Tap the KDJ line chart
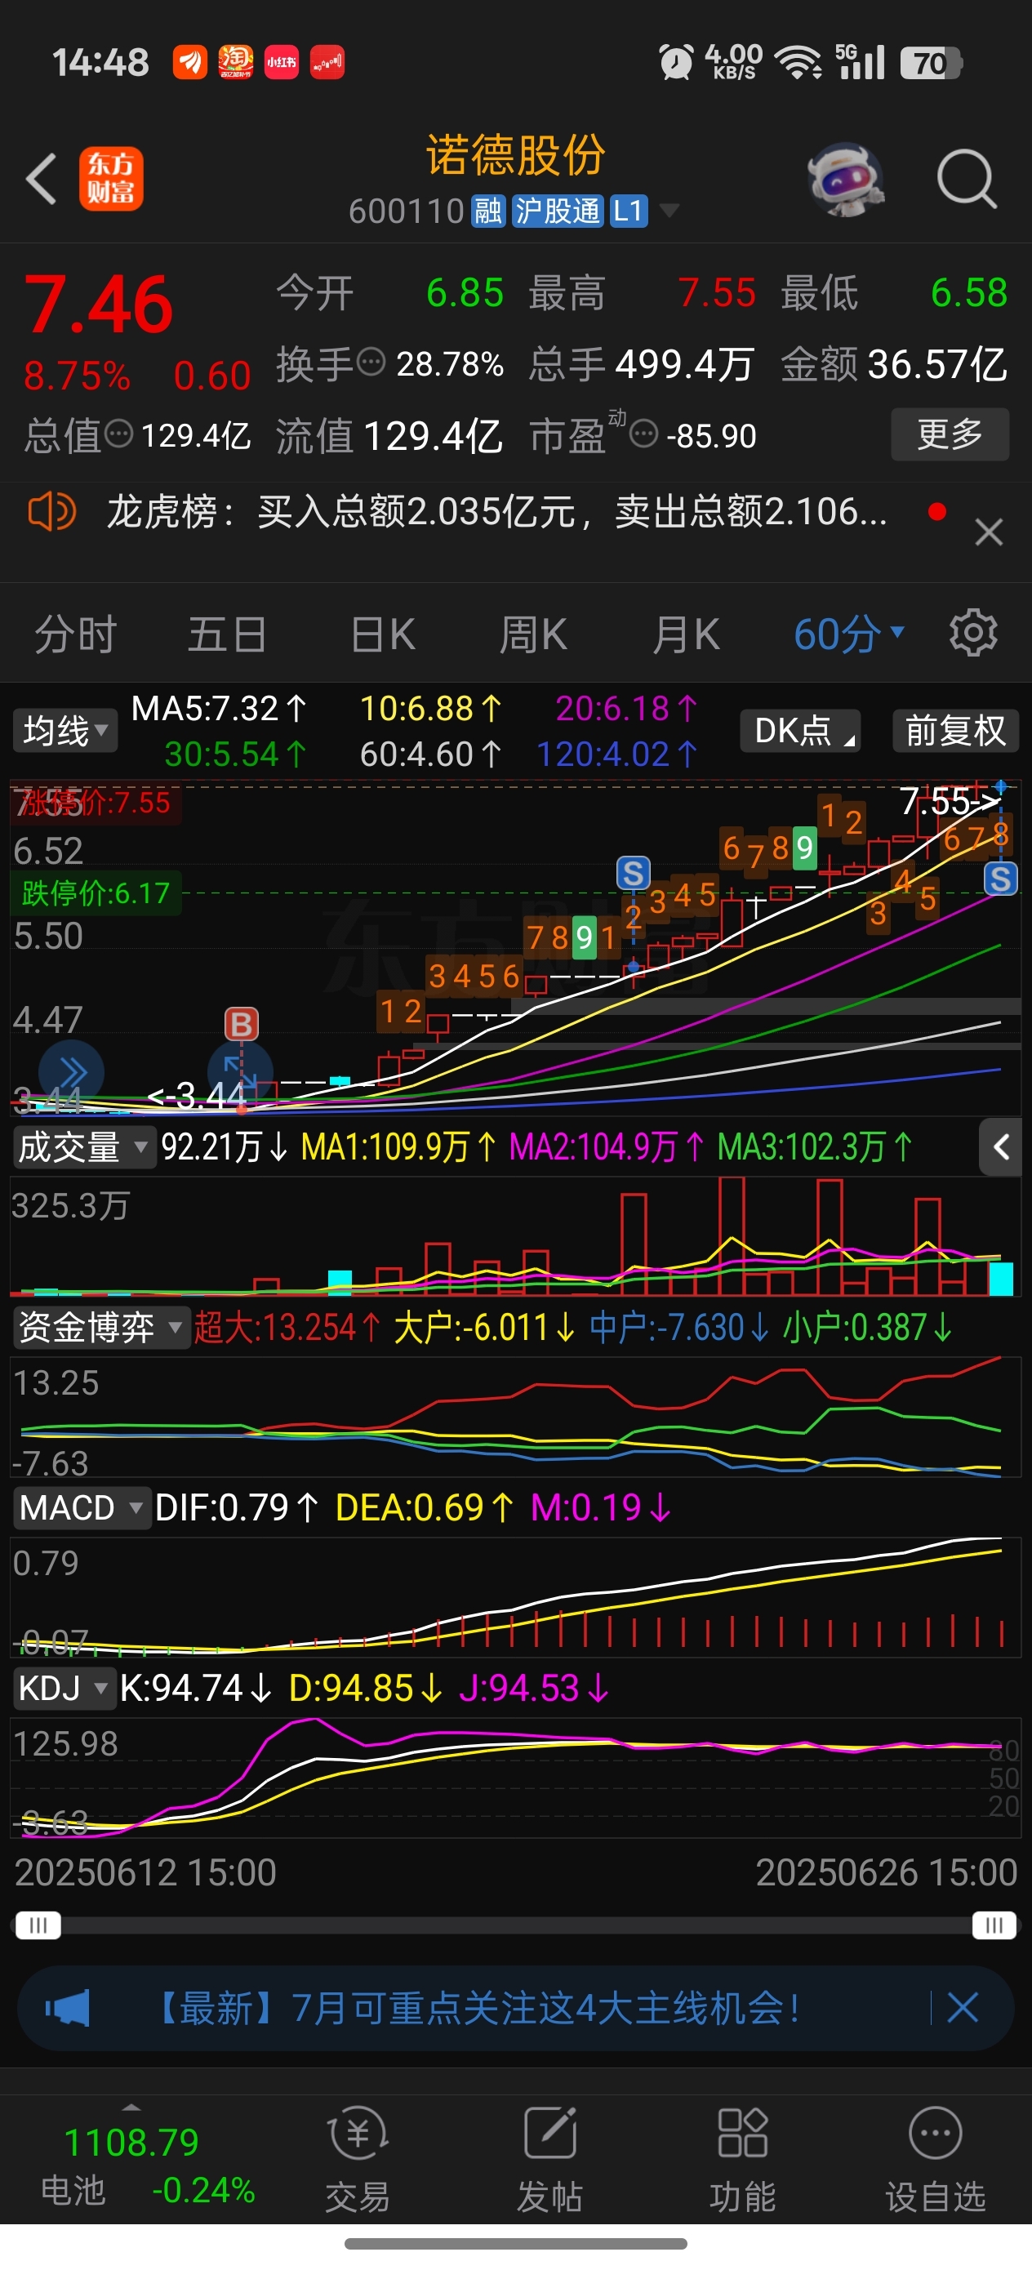This screenshot has height=2270, width=1032. [x=515, y=1776]
